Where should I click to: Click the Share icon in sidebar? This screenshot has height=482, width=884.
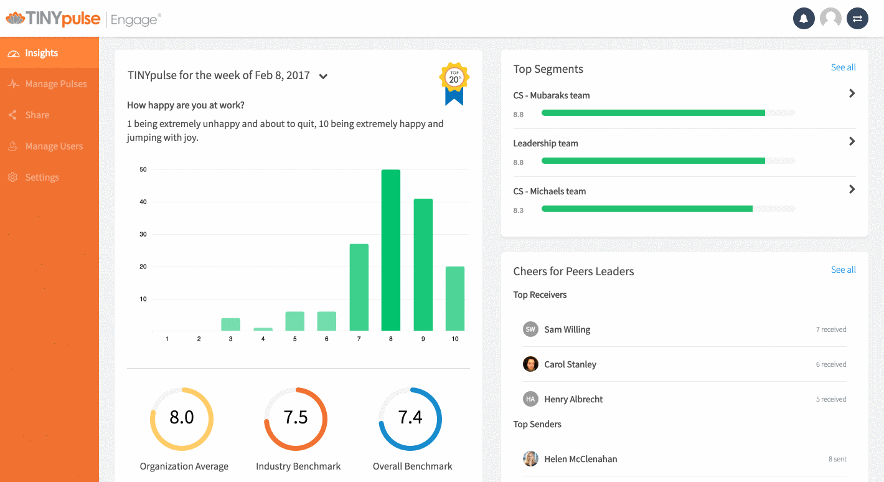[13, 115]
